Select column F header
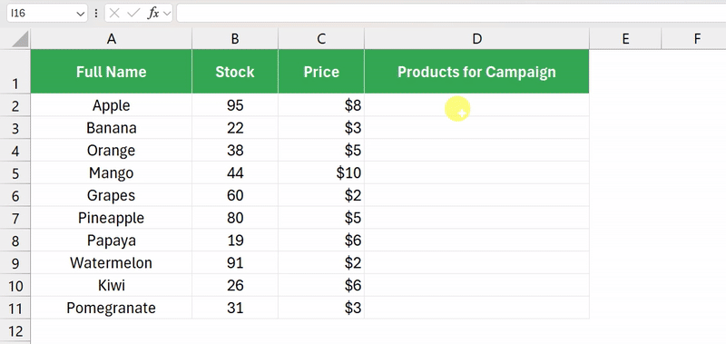 click(x=697, y=39)
